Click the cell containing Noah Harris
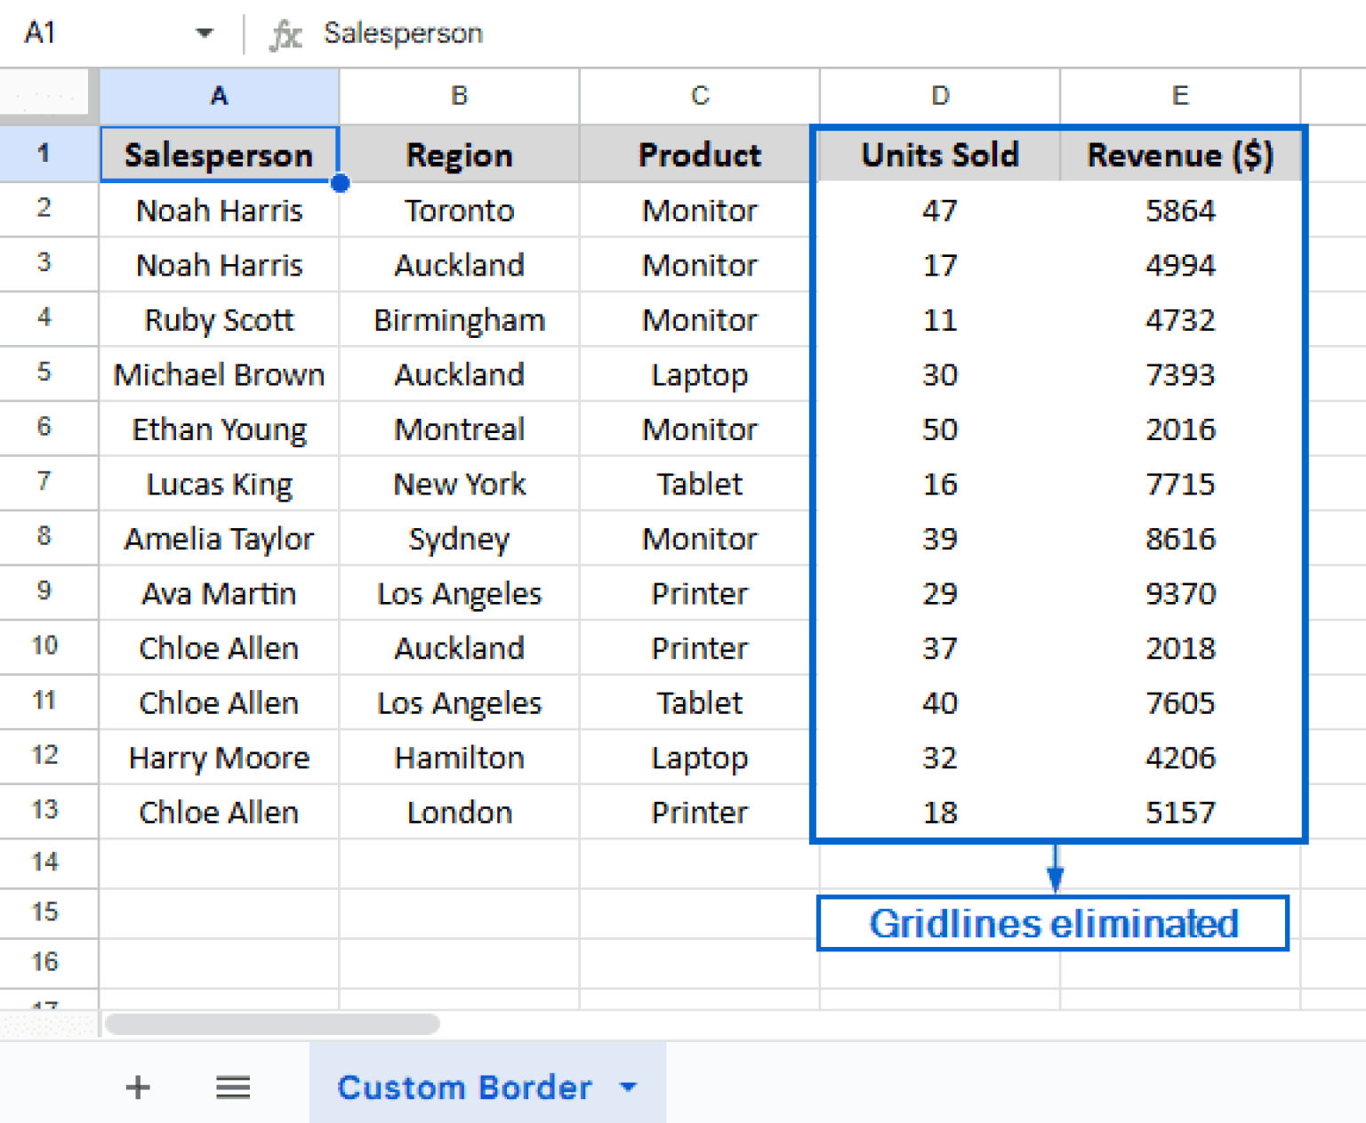 [x=219, y=210]
